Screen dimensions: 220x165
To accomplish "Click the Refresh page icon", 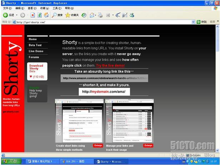I will [39, 15].
